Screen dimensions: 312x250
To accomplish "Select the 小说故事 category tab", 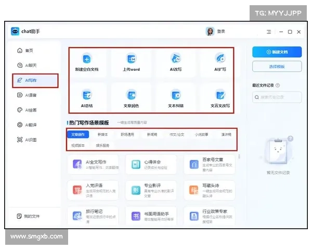I will (202, 134).
